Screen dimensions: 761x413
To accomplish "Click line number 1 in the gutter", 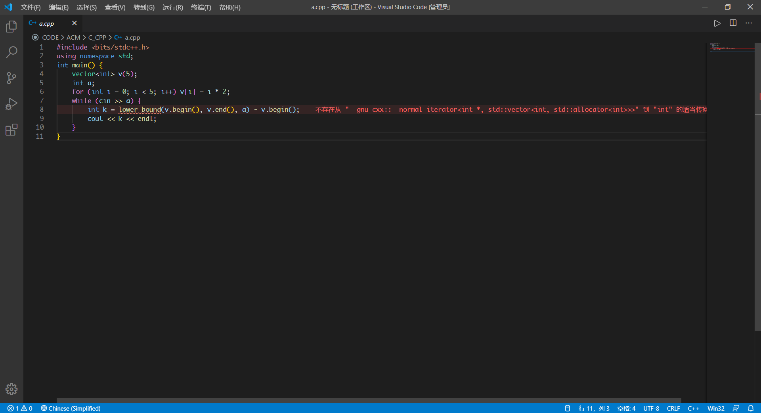I will pyautogui.click(x=41, y=47).
